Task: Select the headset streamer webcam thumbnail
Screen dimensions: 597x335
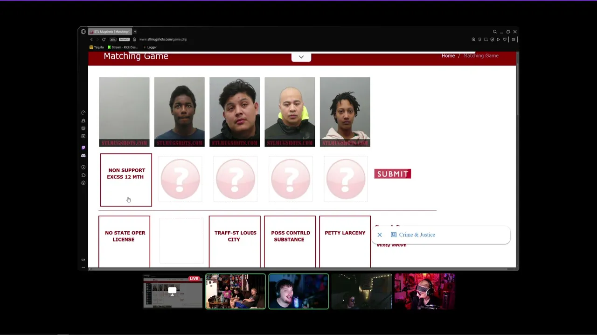Action: tap(298, 291)
